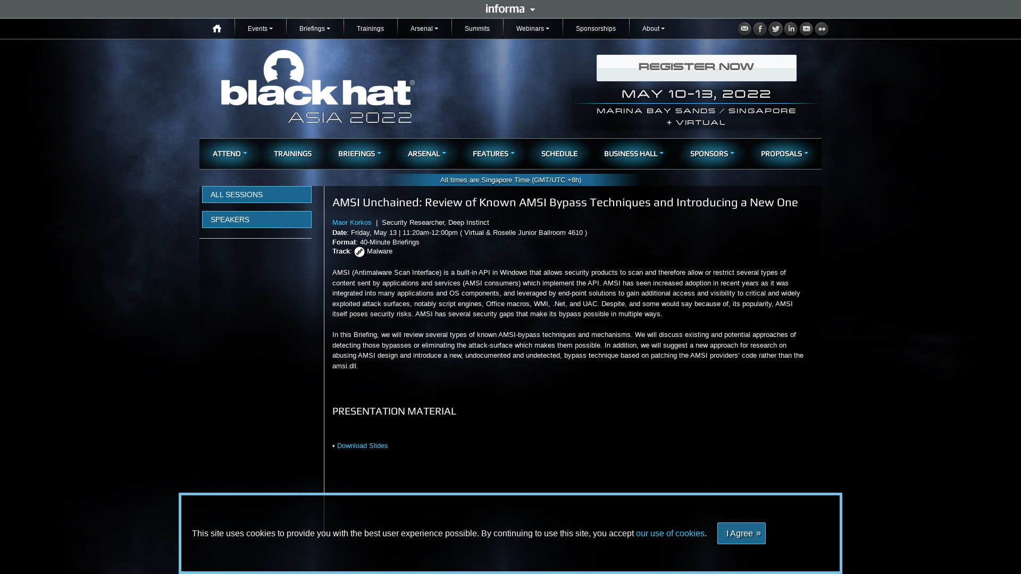The height and width of the screenshot is (574, 1021).
Task: Accept cookies with the I Agree button
Action: click(x=741, y=533)
